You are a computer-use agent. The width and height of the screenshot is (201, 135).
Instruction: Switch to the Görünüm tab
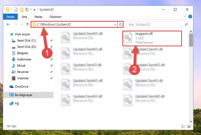55,17
